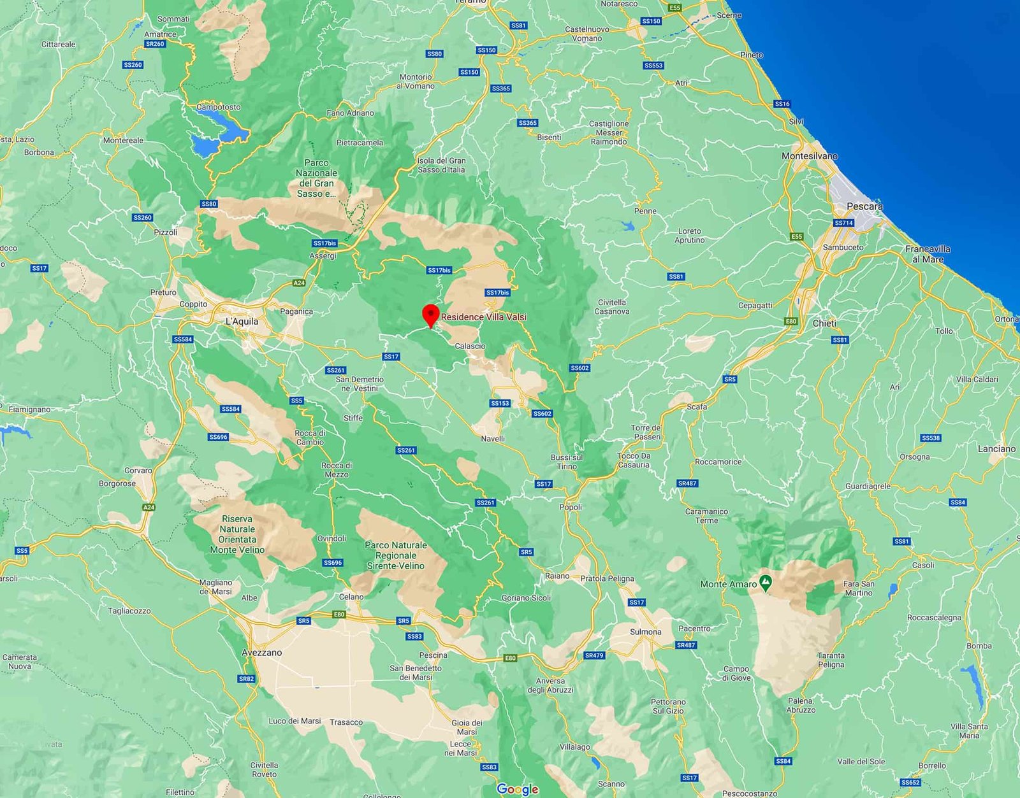Click the SS553 road shield near Atri
1020x798 pixels.
[x=653, y=66]
